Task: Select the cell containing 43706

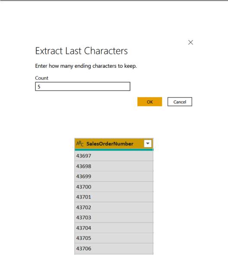Action: pyautogui.click(x=114, y=249)
